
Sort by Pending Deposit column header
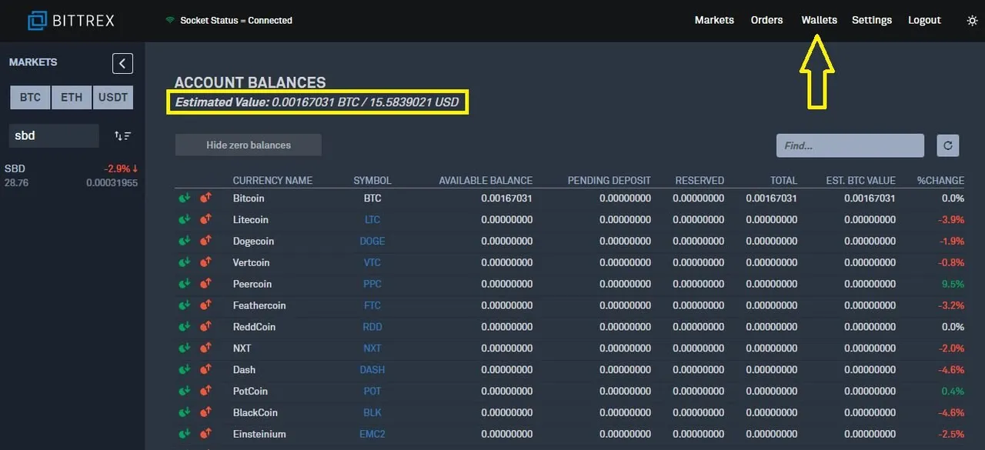pos(609,181)
